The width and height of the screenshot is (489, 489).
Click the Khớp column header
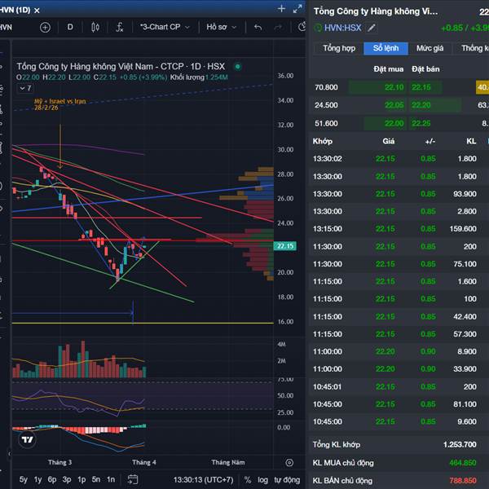click(x=323, y=141)
